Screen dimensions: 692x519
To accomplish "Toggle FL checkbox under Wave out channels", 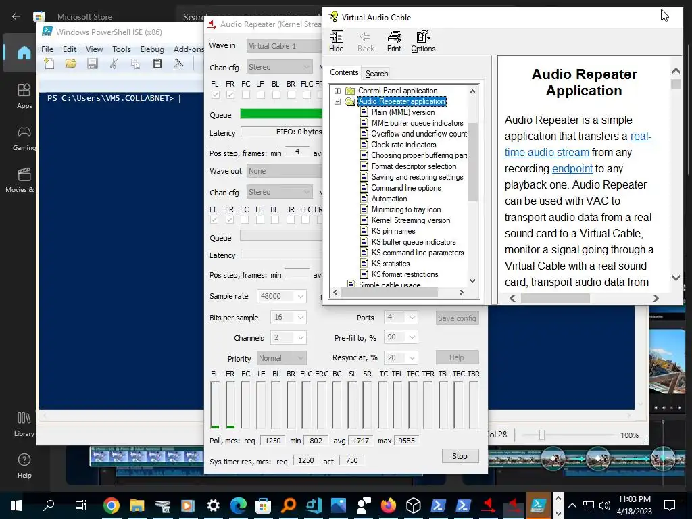I will tap(214, 220).
